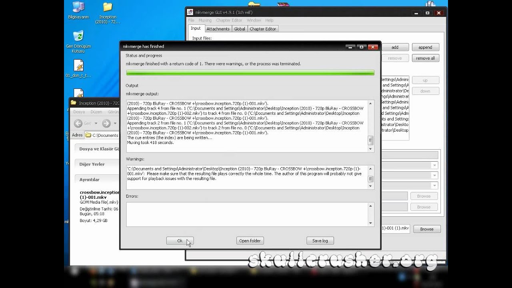
Task: Click the 'mkvmerge finished with a return code' status text
Action: (213, 64)
